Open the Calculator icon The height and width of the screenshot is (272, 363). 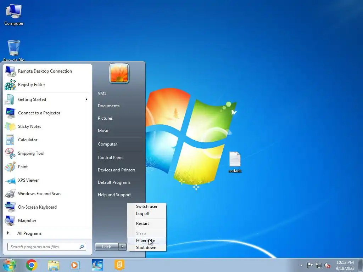(x=10, y=140)
